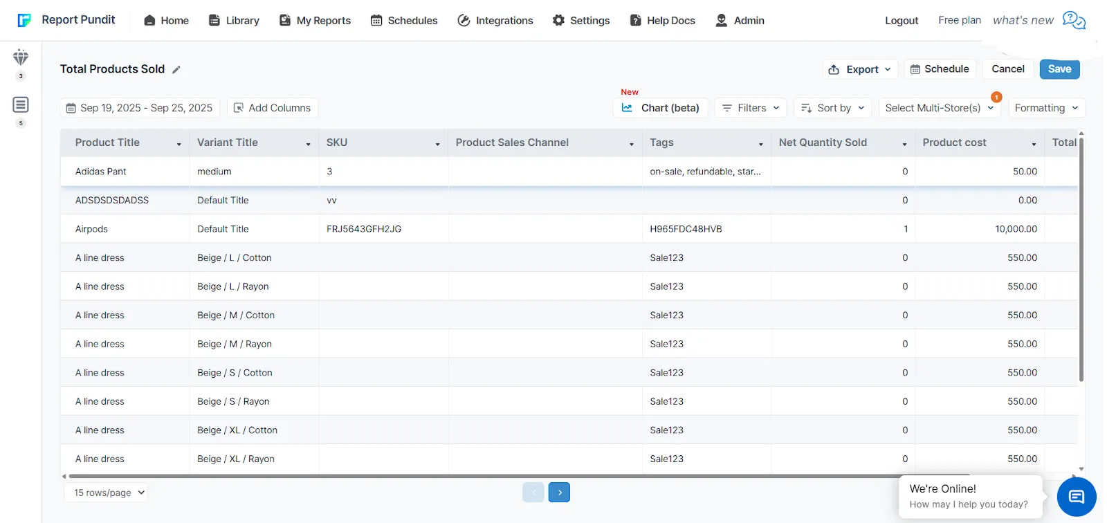The height and width of the screenshot is (523, 1107).
Task: Edit report title with pencil icon
Action: click(x=176, y=69)
